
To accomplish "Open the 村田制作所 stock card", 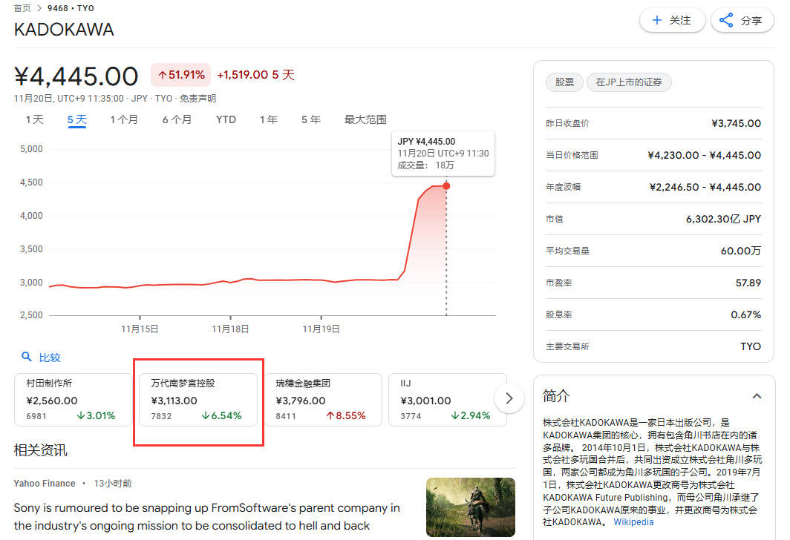I will 71,399.
